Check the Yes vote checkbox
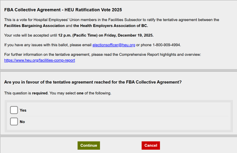 pyautogui.click(x=14, y=110)
